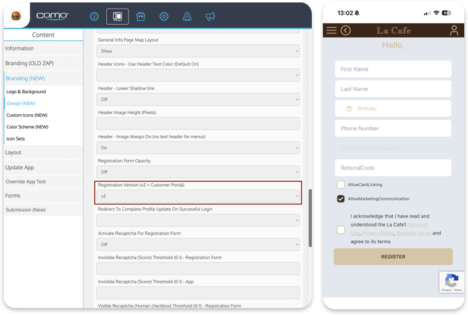The width and height of the screenshot is (468, 316).
Task: Uncheck the AllowMarketingCommunication checkbox
Action: [341, 199]
